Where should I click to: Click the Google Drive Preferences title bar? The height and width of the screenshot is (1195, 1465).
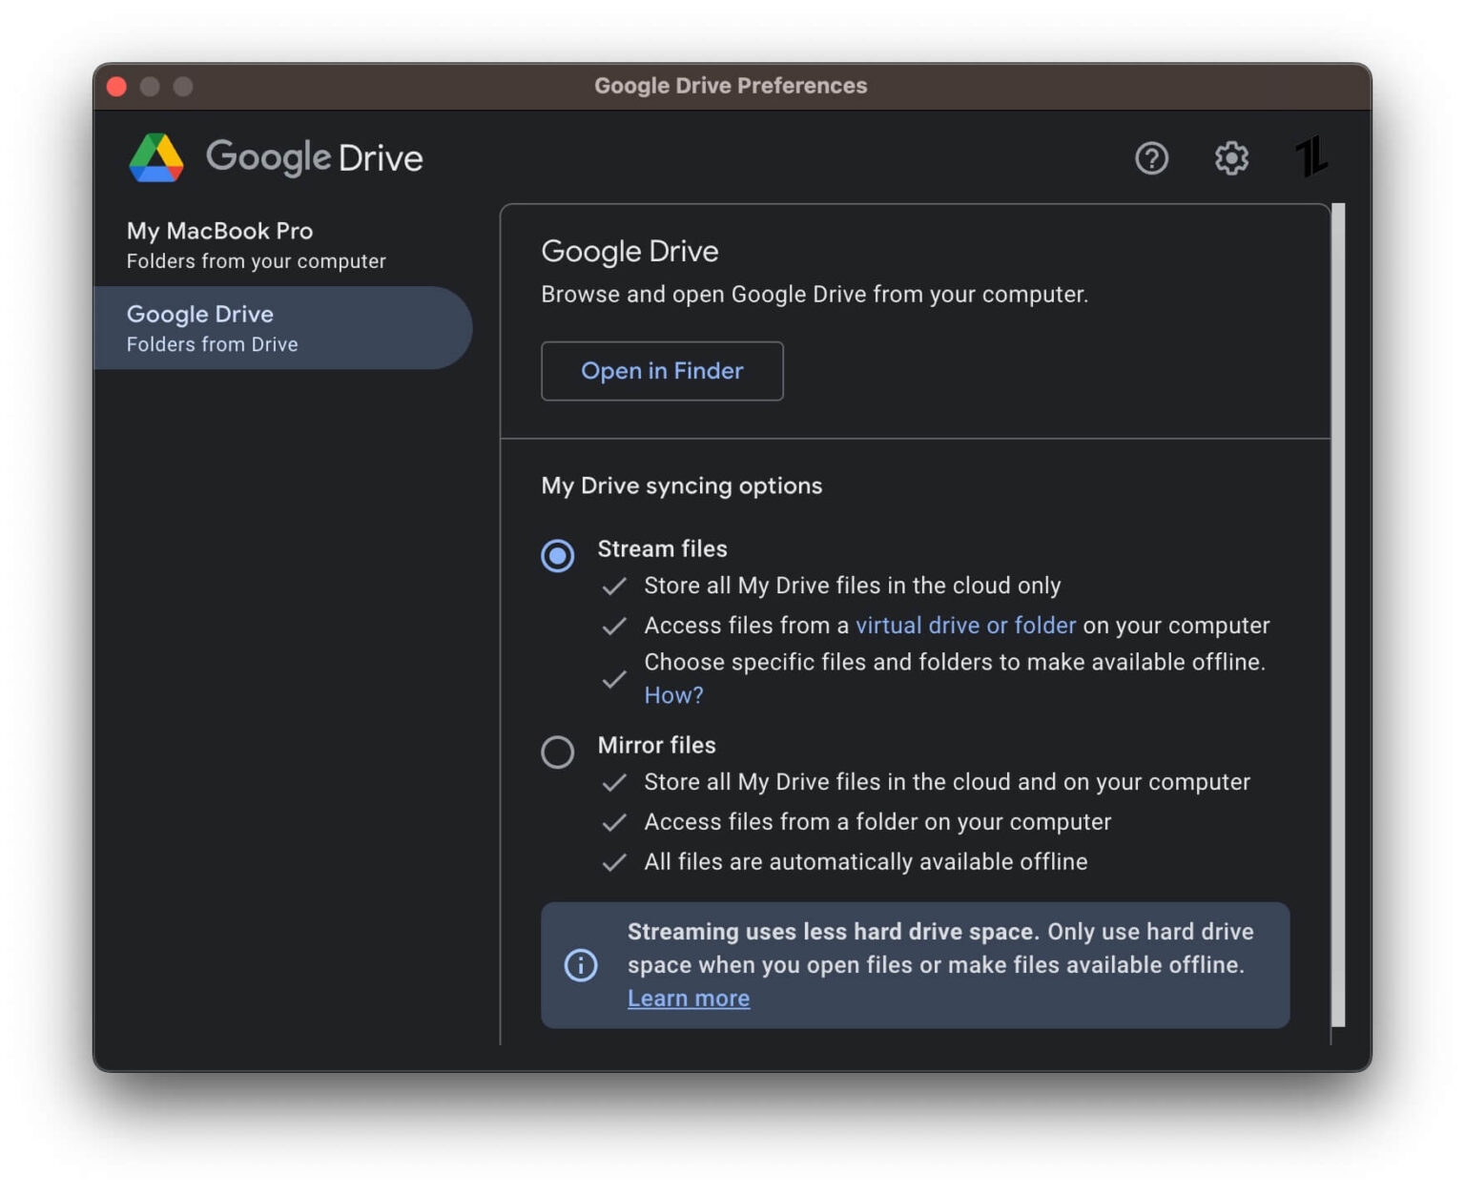coord(732,86)
